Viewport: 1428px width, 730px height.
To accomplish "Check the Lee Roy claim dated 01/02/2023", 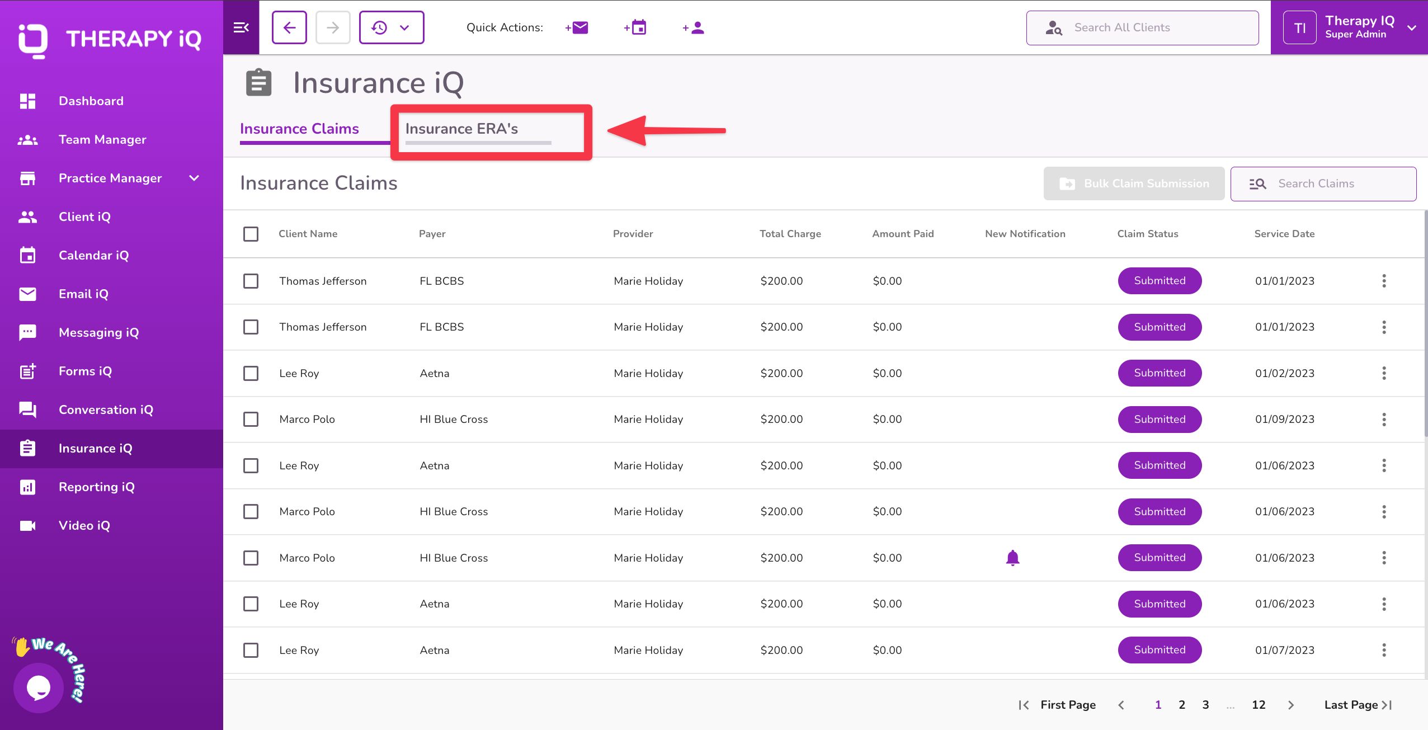I will [x=251, y=373].
